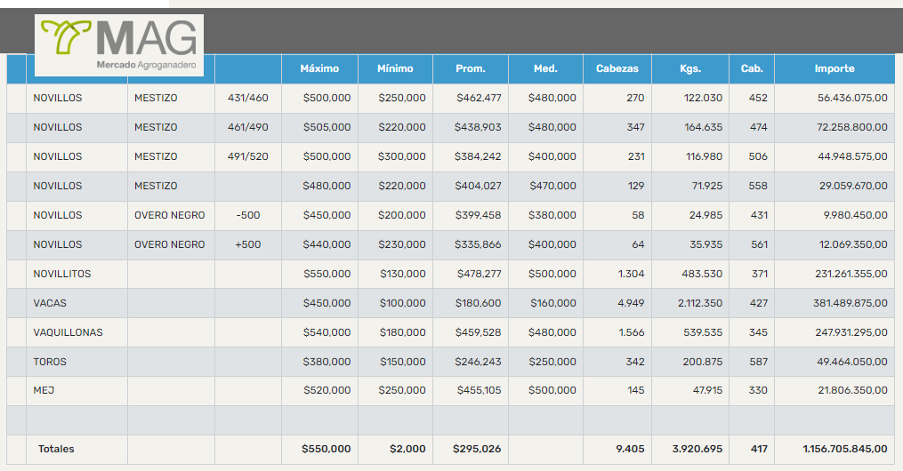Click the TOROS category cell

50,362
